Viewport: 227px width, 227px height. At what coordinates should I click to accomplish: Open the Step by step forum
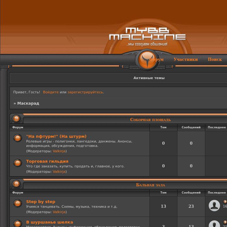(x=41, y=202)
